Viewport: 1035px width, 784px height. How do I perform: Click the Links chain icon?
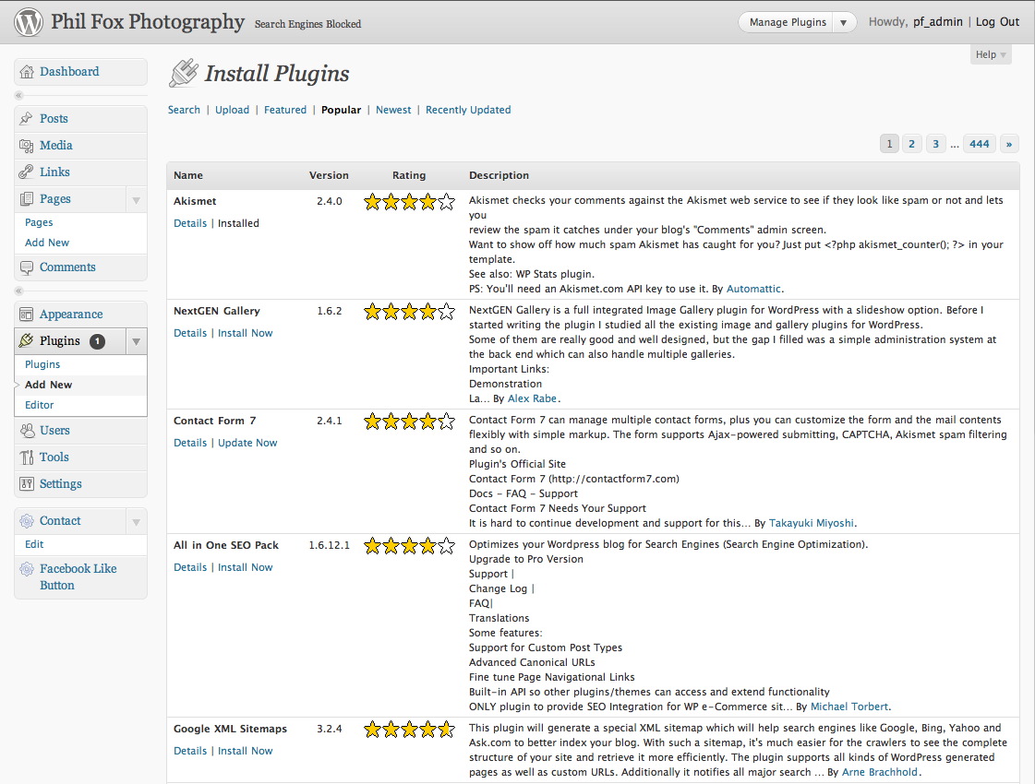tap(27, 172)
